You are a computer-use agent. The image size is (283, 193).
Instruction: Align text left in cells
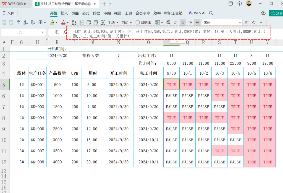tap(175, 22)
